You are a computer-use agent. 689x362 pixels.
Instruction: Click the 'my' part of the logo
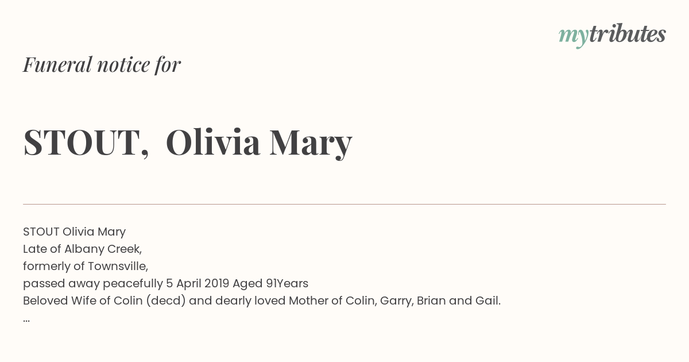coord(573,37)
